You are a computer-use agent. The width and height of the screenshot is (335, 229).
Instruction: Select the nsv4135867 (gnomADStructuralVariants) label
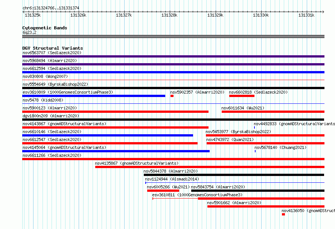(137, 163)
